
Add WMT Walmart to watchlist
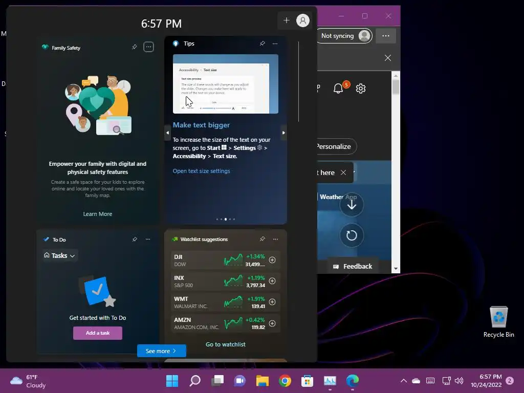(272, 302)
